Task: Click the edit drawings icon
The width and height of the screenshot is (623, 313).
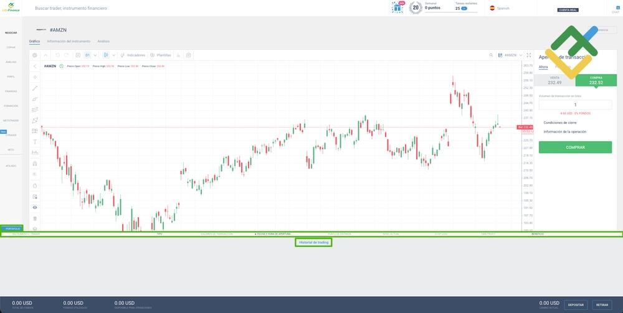Action: click(35, 197)
